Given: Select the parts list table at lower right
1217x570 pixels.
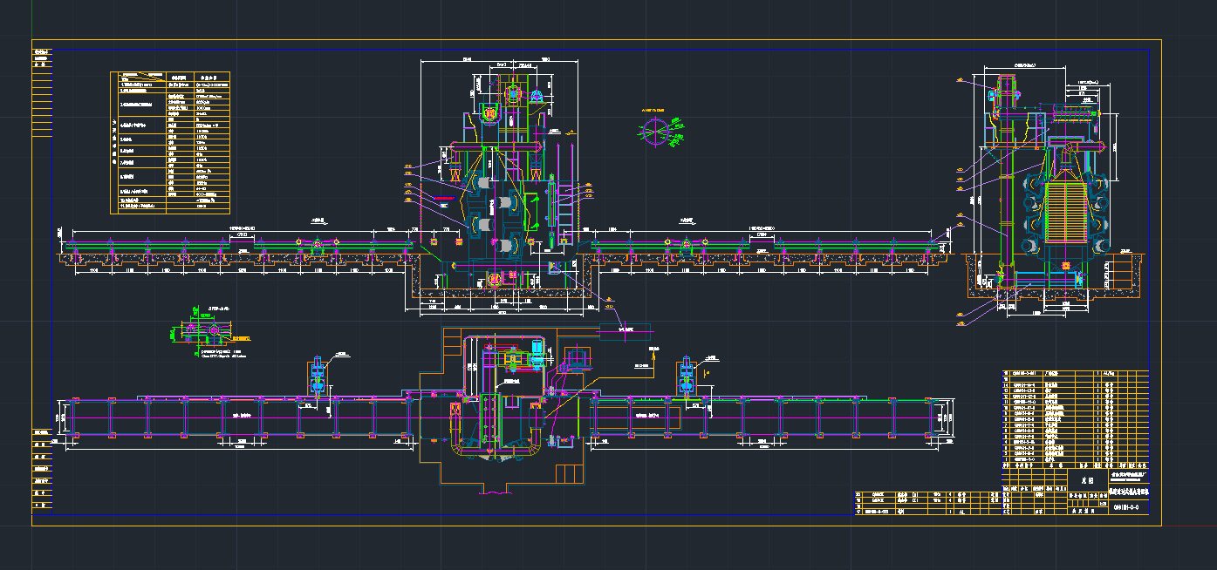Looking at the screenshot, I should click(x=1075, y=418).
